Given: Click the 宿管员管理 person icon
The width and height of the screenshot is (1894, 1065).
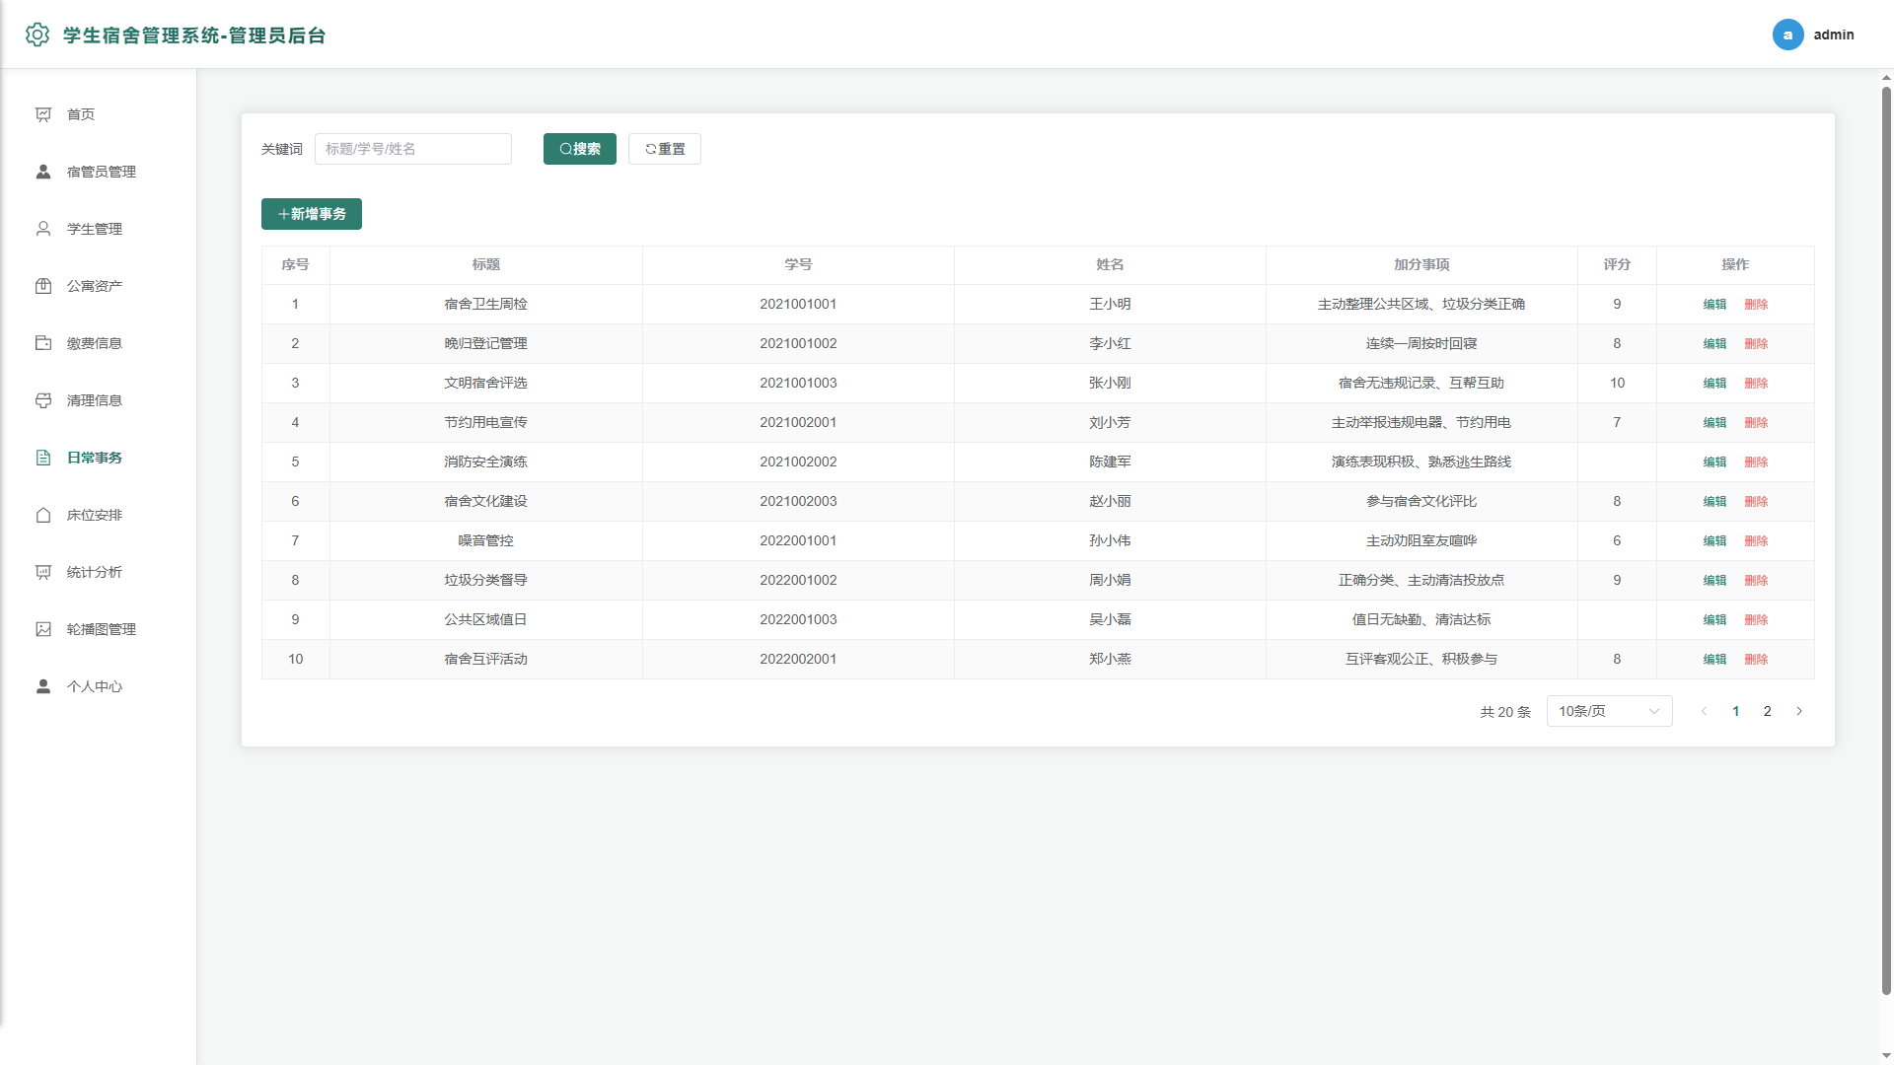Looking at the screenshot, I should click(x=43, y=172).
